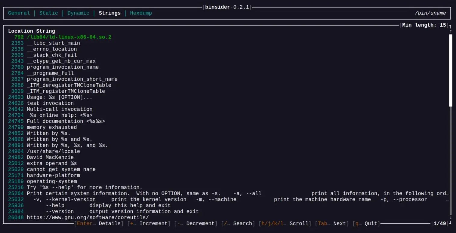The height and width of the screenshot is (233, 456).
Task: Click the Increment shortcut hint
Action: [149, 224]
